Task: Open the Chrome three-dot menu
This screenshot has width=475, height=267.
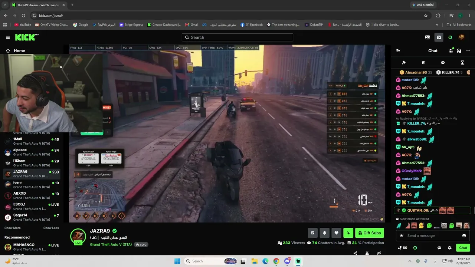Action: tap(469, 16)
